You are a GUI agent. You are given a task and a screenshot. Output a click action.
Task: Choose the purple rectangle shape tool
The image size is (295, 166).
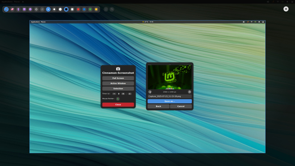coord(24,9)
